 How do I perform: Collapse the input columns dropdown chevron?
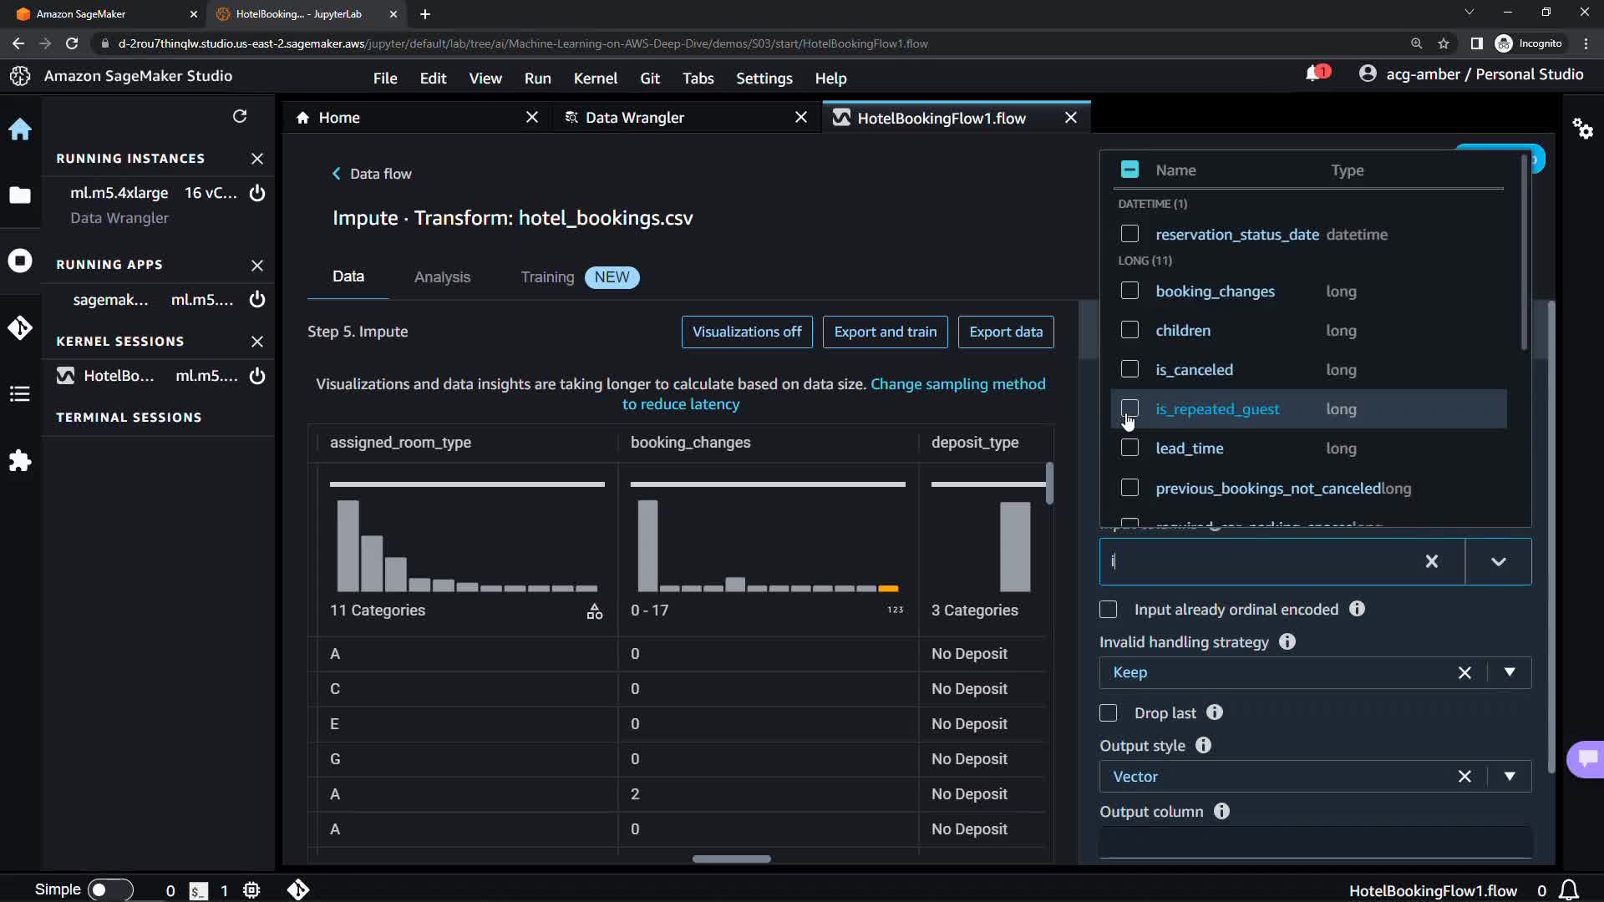point(1498,562)
